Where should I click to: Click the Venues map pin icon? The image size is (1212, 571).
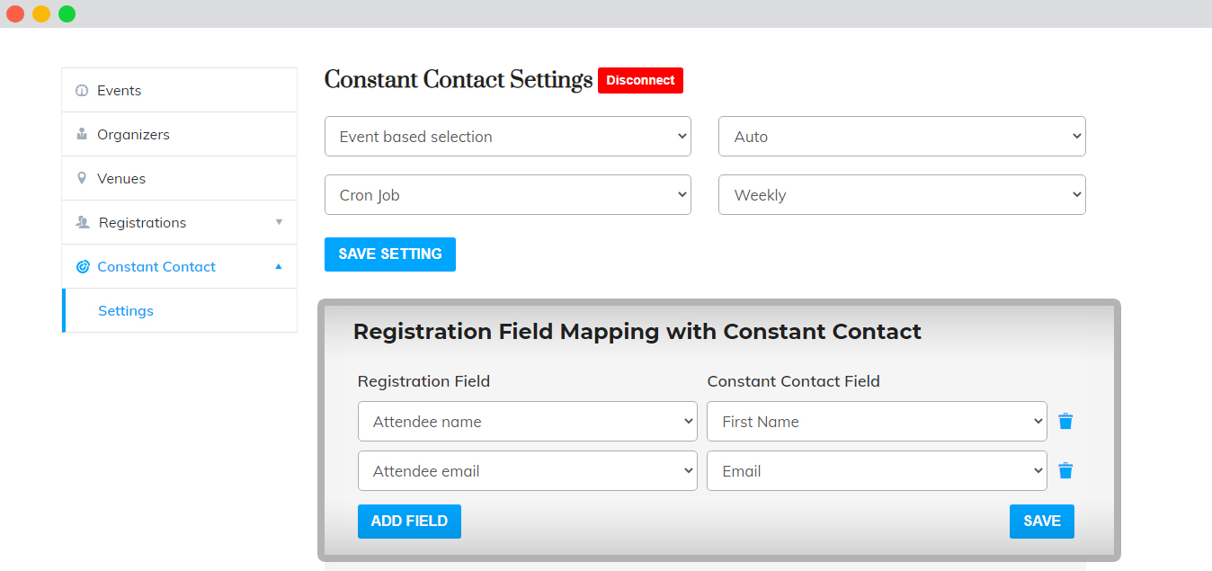pyautogui.click(x=82, y=178)
